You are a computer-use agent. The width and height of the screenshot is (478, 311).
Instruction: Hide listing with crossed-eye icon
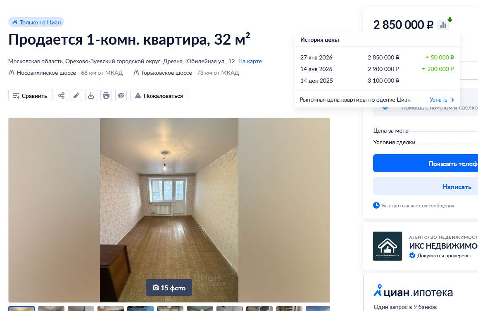[x=121, y=95]
